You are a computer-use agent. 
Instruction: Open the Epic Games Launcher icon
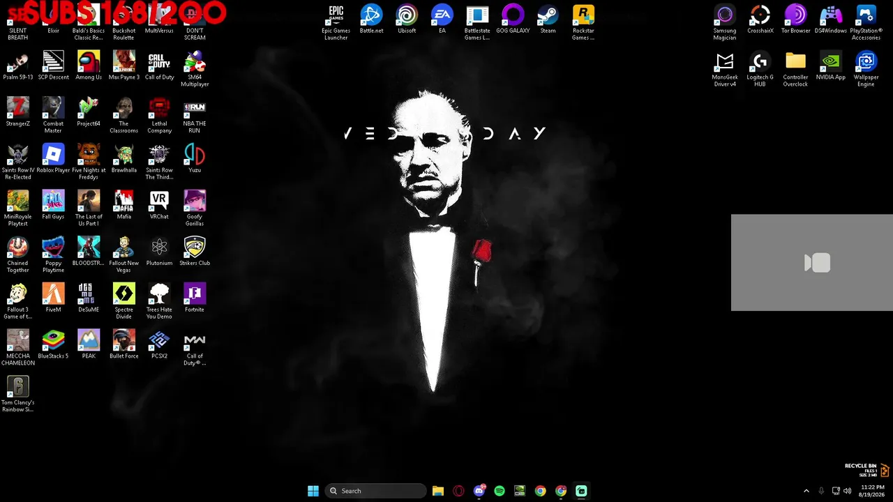[x=336, y=22]
